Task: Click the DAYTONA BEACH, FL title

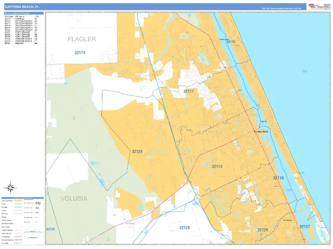Action: (22, 7)
